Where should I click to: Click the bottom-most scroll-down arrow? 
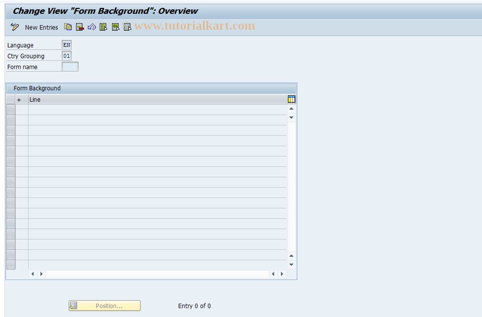[x=291, y=265]
